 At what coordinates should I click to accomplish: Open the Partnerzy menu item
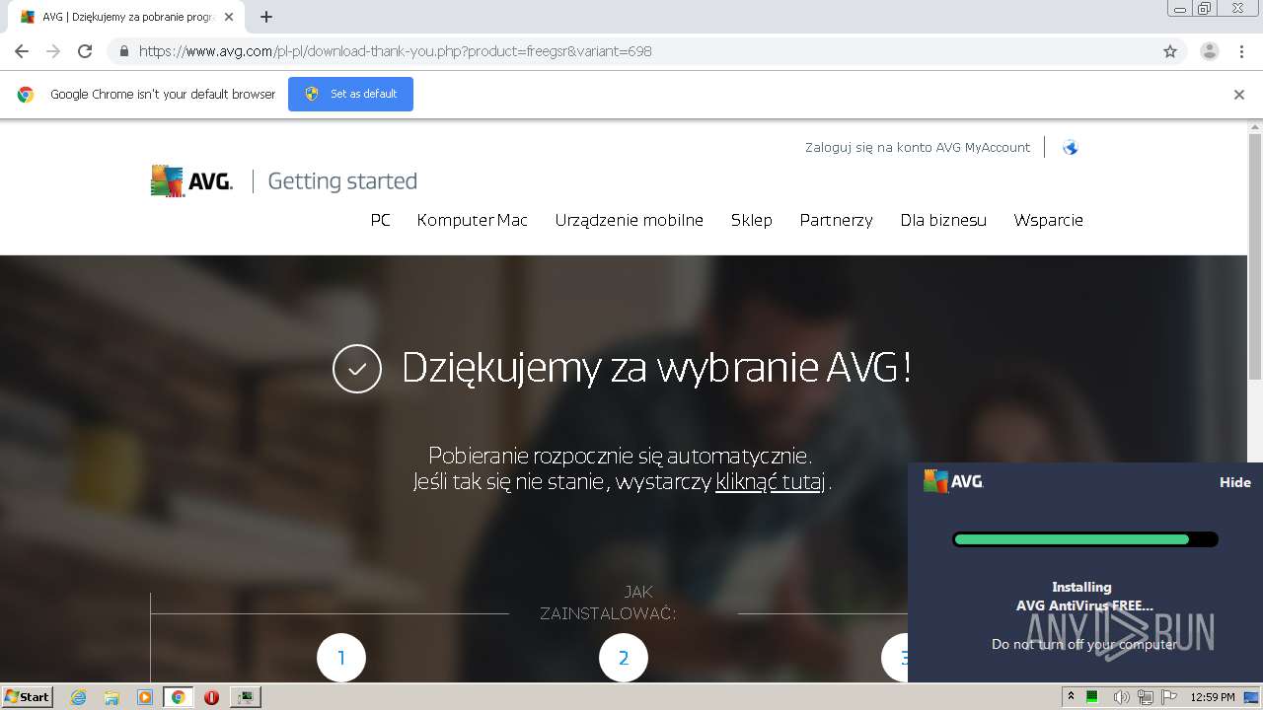(836, 220)
